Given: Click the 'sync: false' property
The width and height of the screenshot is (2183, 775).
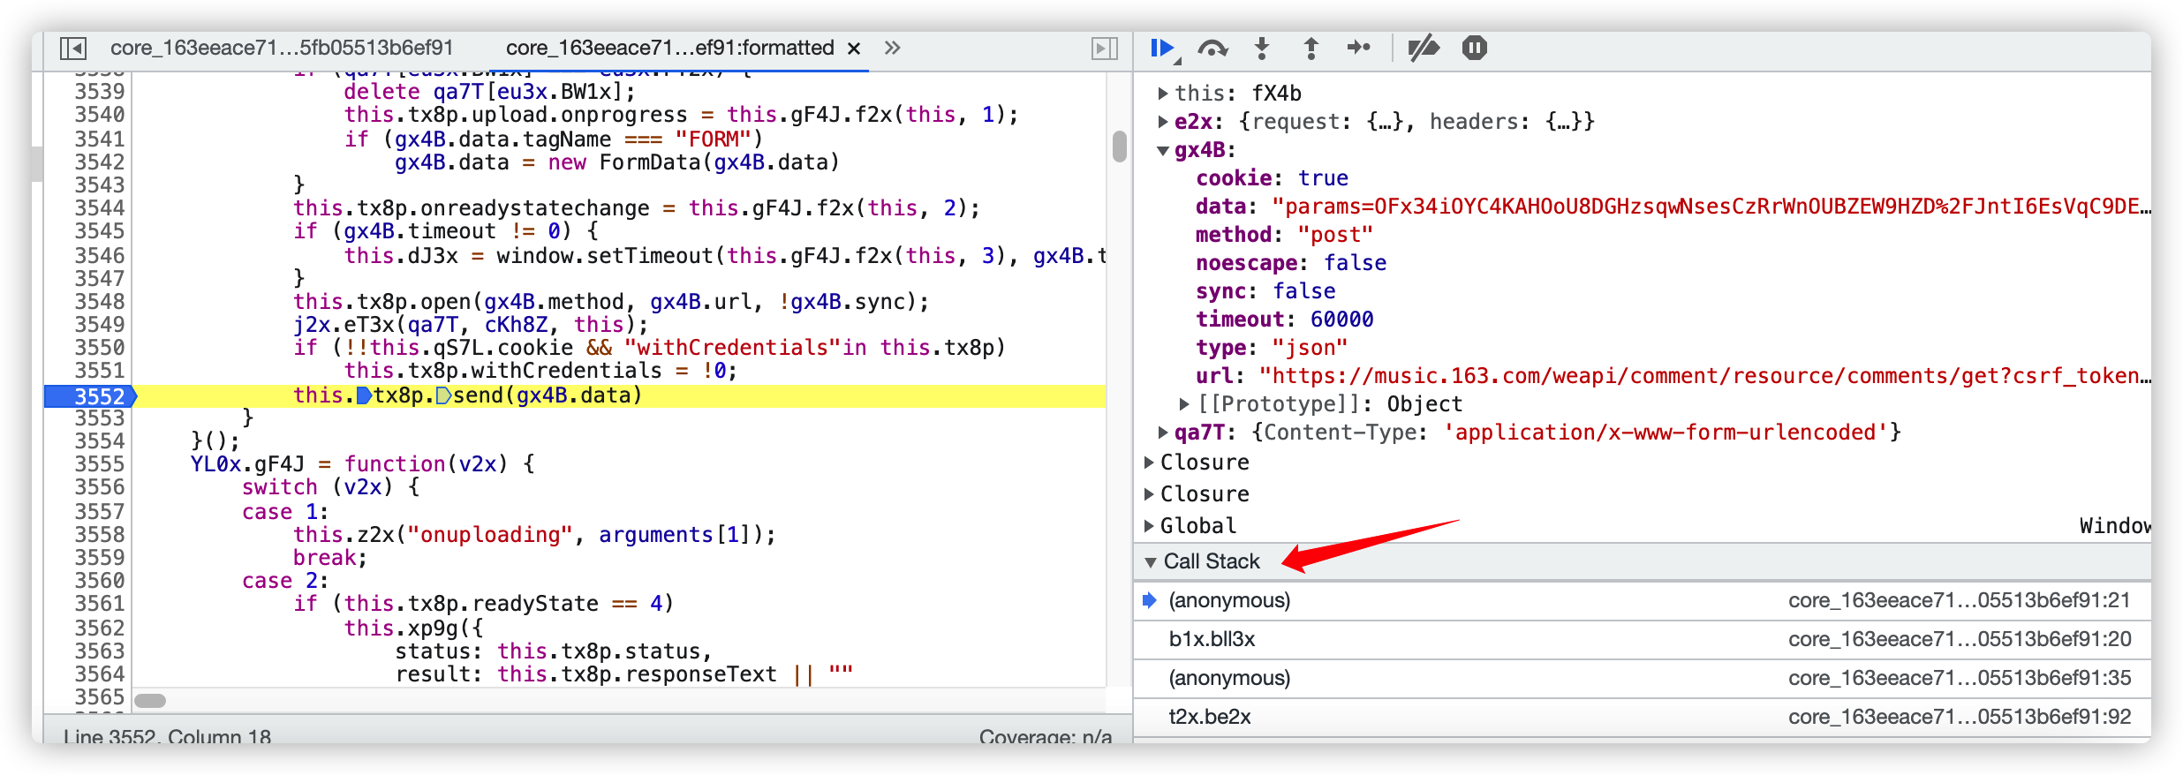Looking at the screenshot, I should 1265,290.
